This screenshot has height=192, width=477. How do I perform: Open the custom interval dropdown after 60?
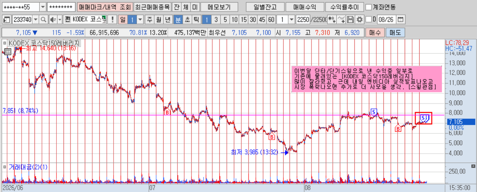coord(292,20)
